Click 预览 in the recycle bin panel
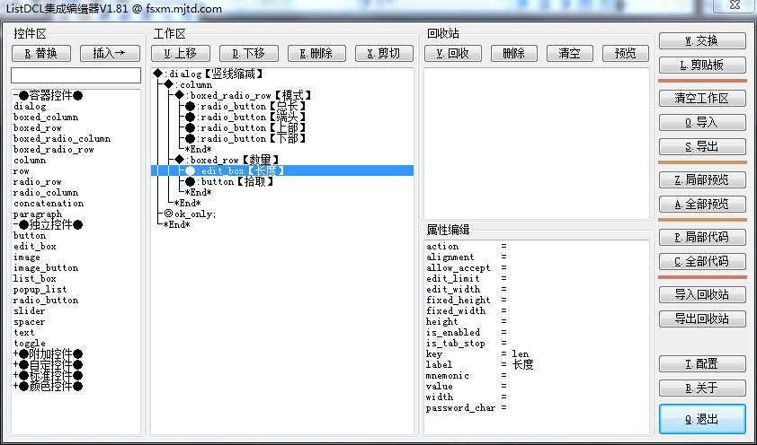757x445 pixels. pyautogui.click(x=626, y=53)
